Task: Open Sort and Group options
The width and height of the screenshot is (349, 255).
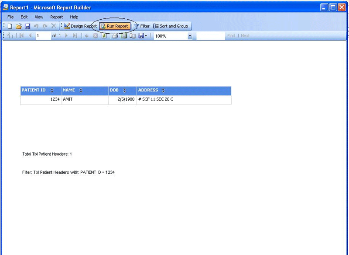Action: [171, 26]
